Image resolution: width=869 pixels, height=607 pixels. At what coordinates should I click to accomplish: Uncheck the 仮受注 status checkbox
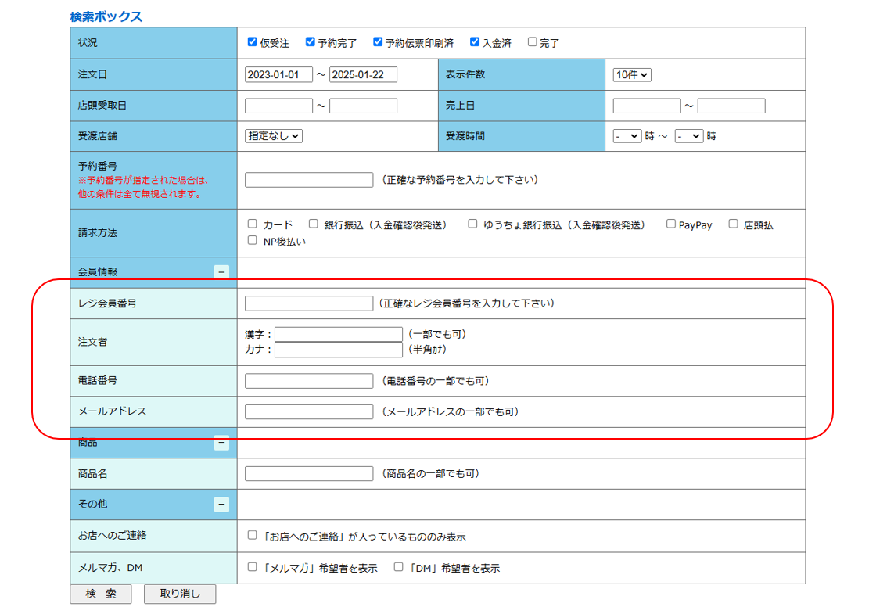pyautogui.click(x=252, y=42)
